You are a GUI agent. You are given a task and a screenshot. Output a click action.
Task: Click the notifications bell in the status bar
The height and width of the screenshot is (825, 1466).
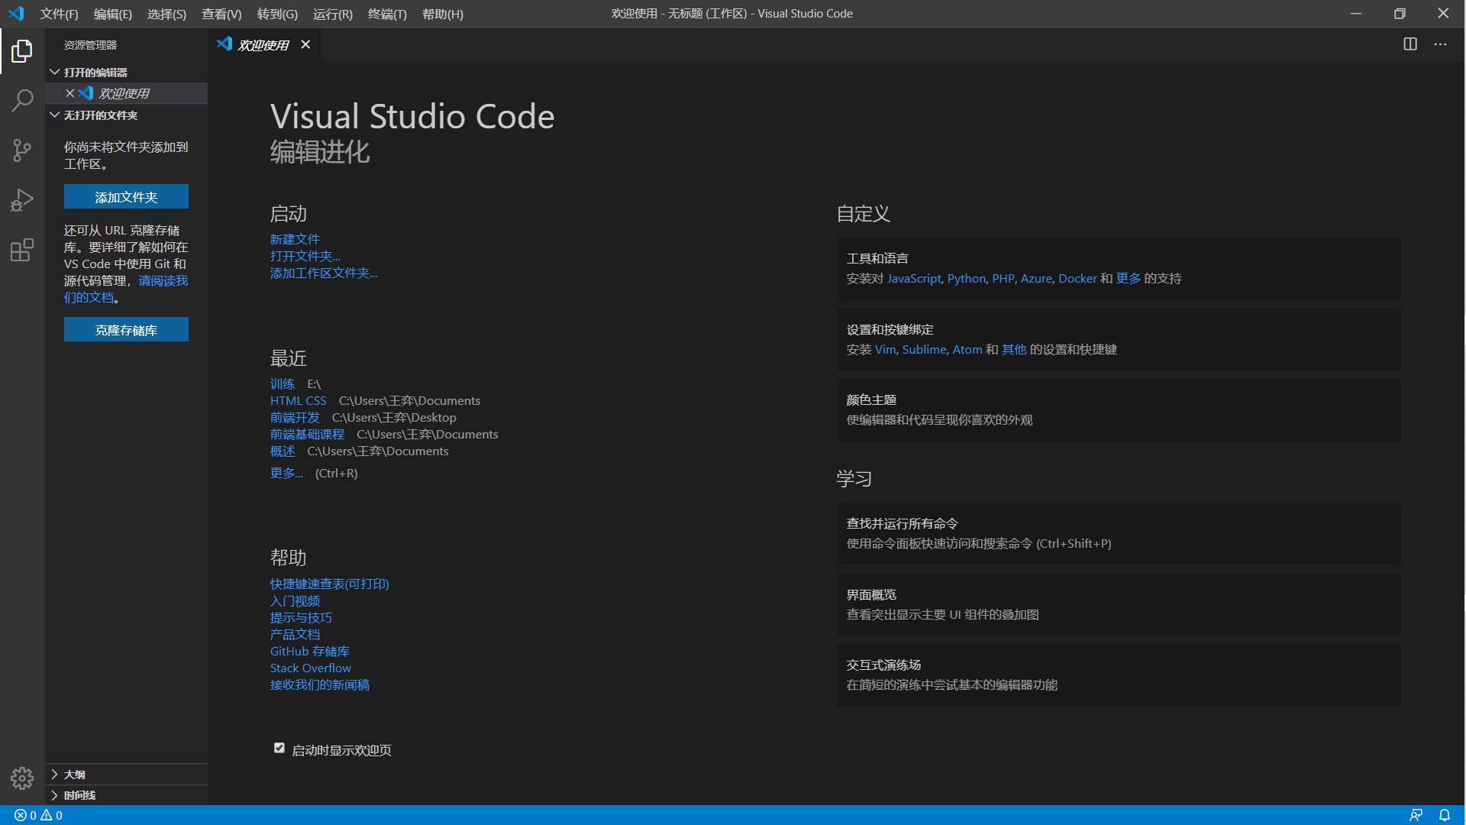(1445, 815)
